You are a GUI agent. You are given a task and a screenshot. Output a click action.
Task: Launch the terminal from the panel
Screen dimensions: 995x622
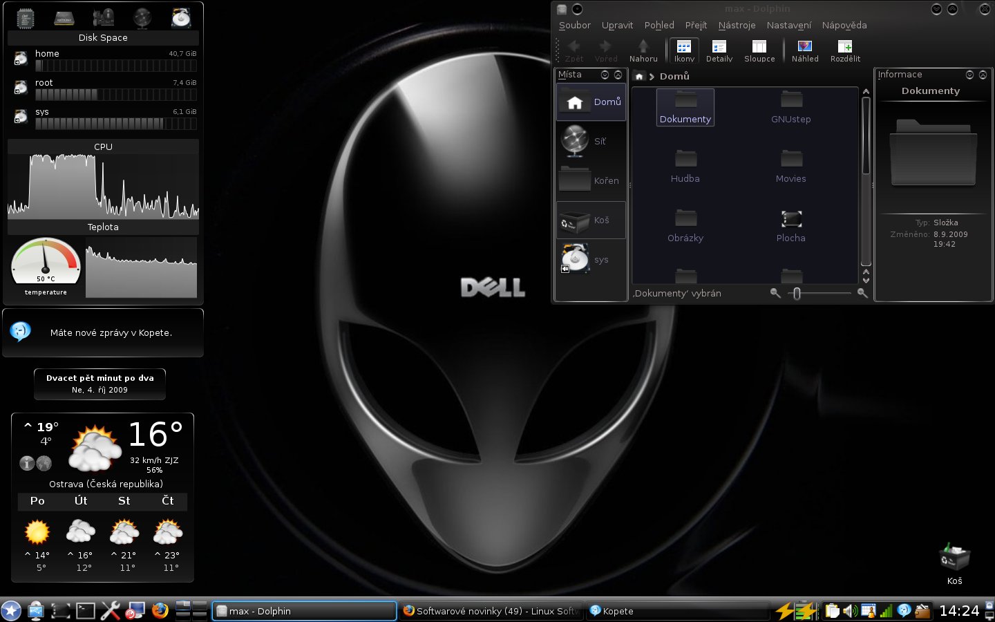(86, 610)
